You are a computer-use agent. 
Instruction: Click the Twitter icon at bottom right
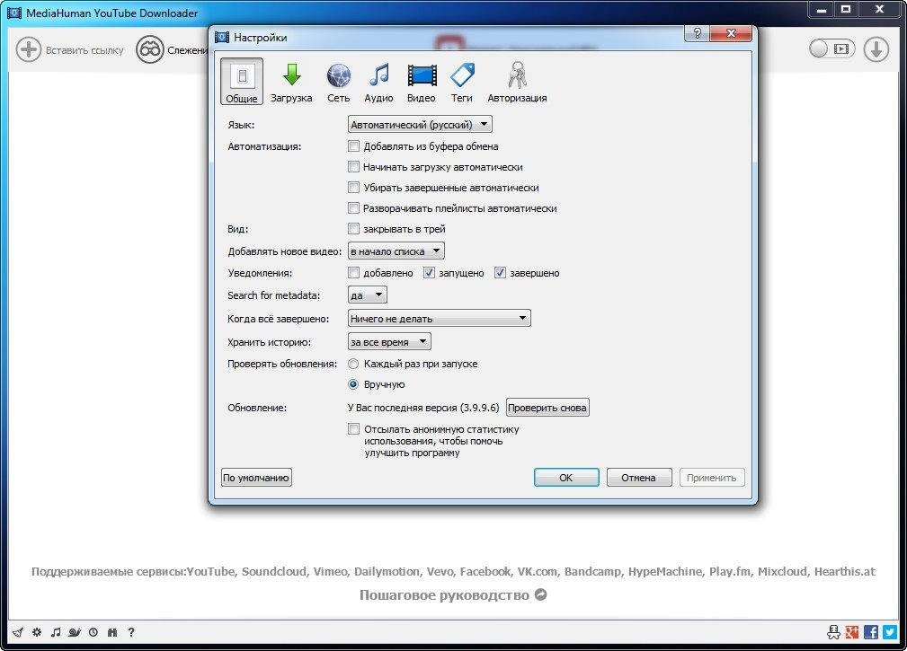pyautogui.click(x=890, y=632)
